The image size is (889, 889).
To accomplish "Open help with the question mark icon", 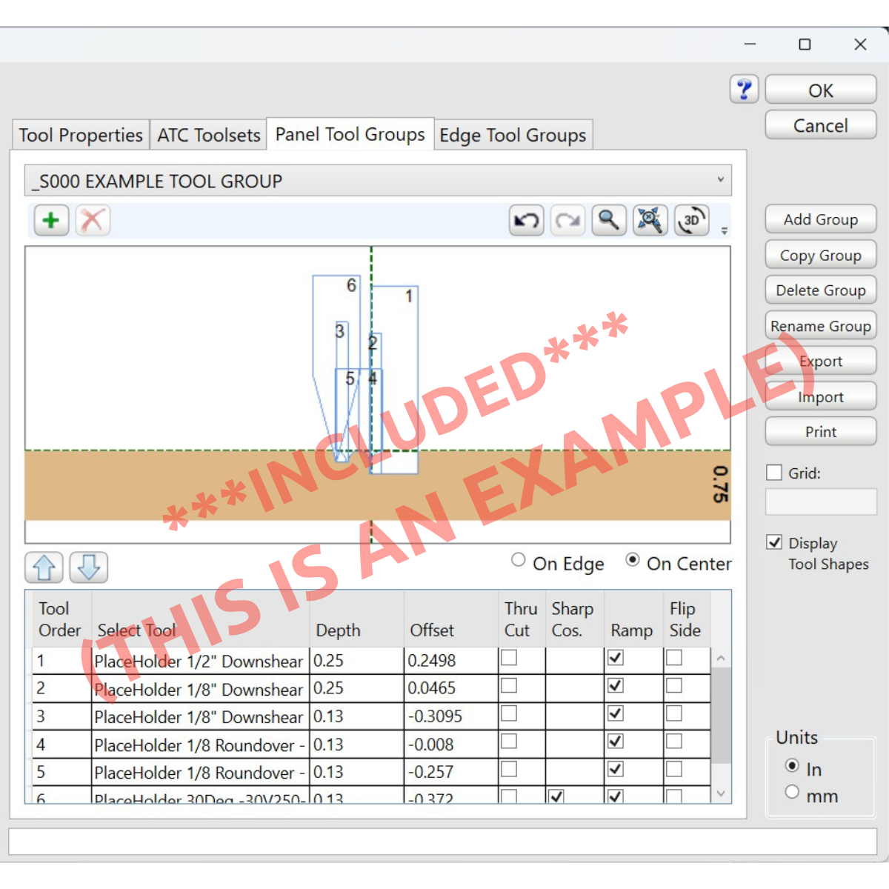I will pos(745,90).
